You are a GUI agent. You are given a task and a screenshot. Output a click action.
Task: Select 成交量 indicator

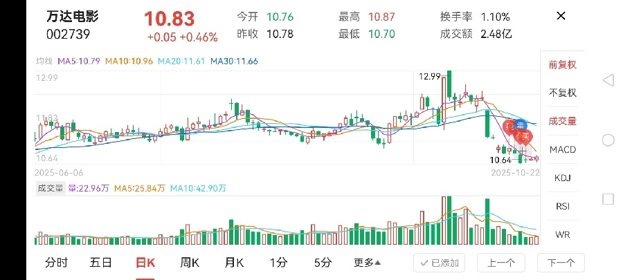pyautogui.click(x=563, y=122)
